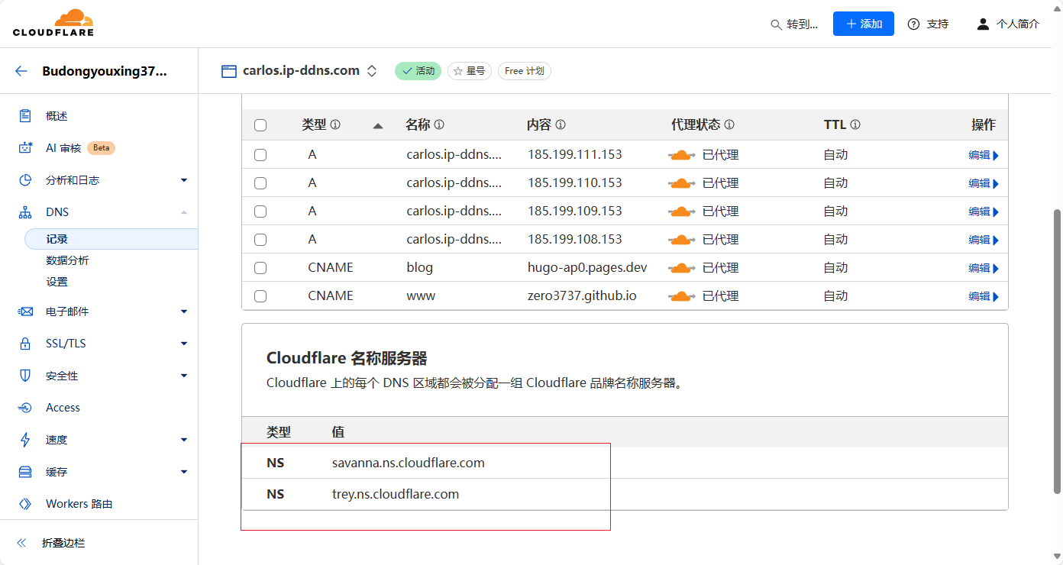
Task: Open the Access menu item
Action: tap(63, 408)
